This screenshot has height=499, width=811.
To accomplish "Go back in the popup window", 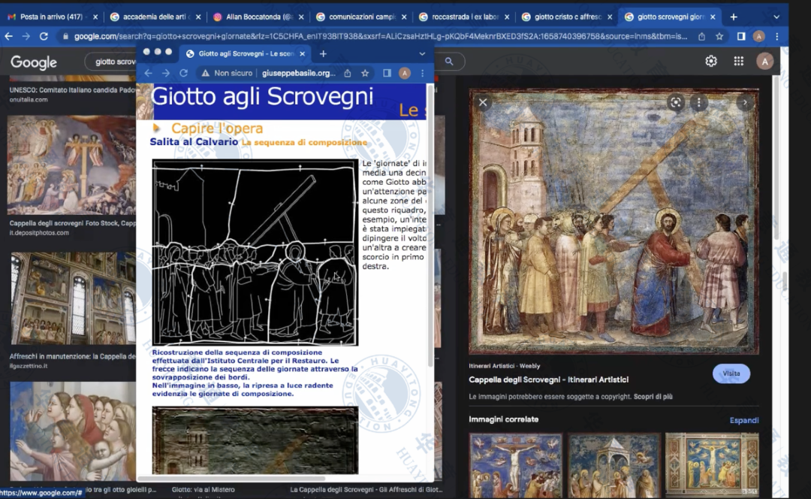I will point(149,73).
